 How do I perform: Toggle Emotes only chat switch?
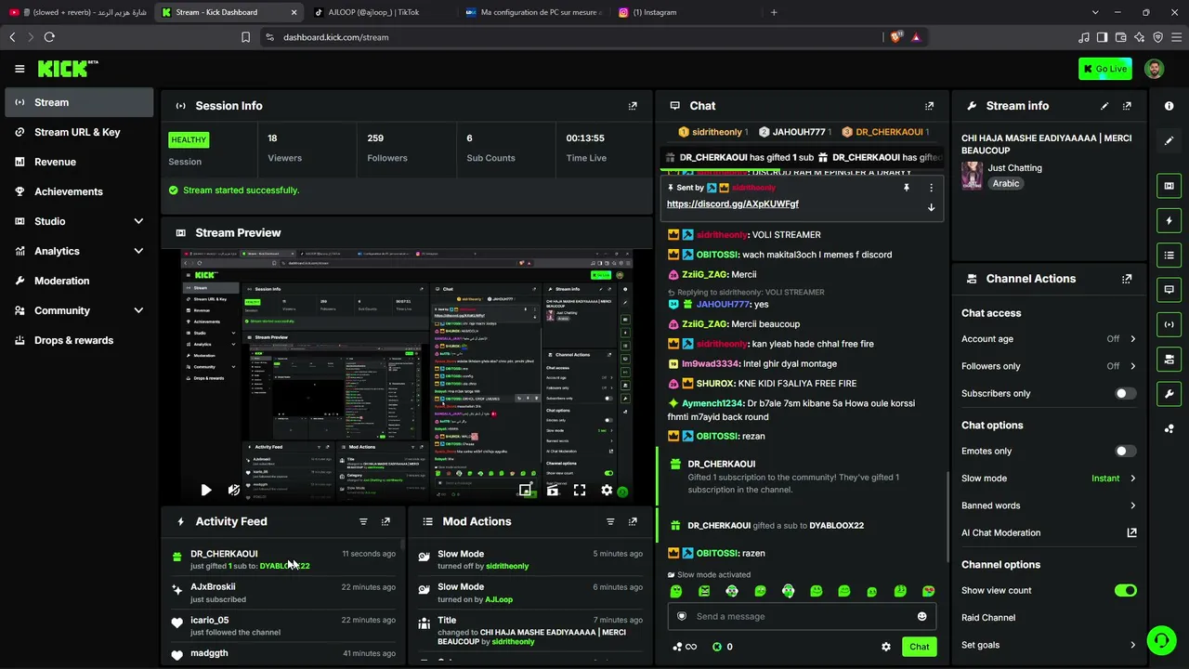[1125, 452]
